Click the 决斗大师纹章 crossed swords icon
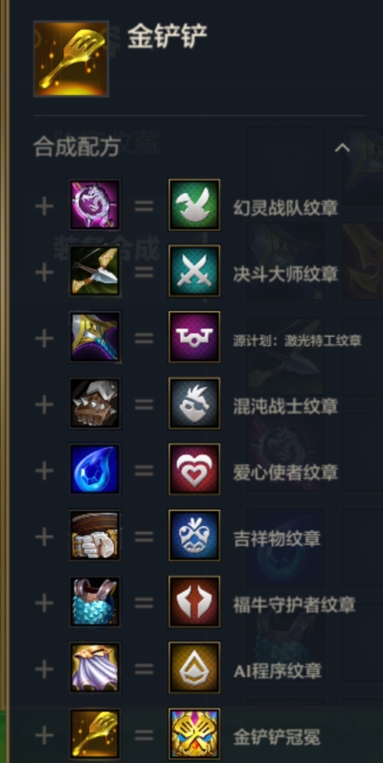 pos(194,271)
